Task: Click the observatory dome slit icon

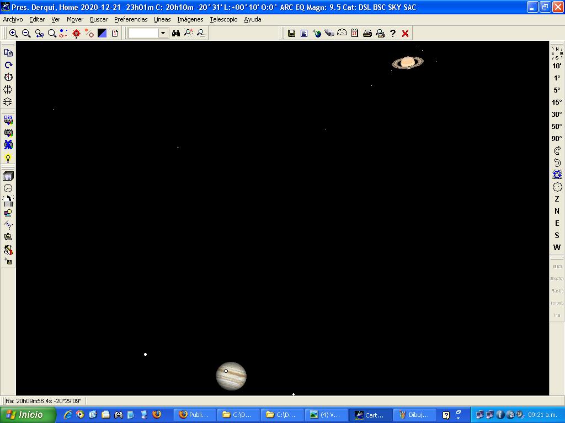Action: tap(8, 200)
